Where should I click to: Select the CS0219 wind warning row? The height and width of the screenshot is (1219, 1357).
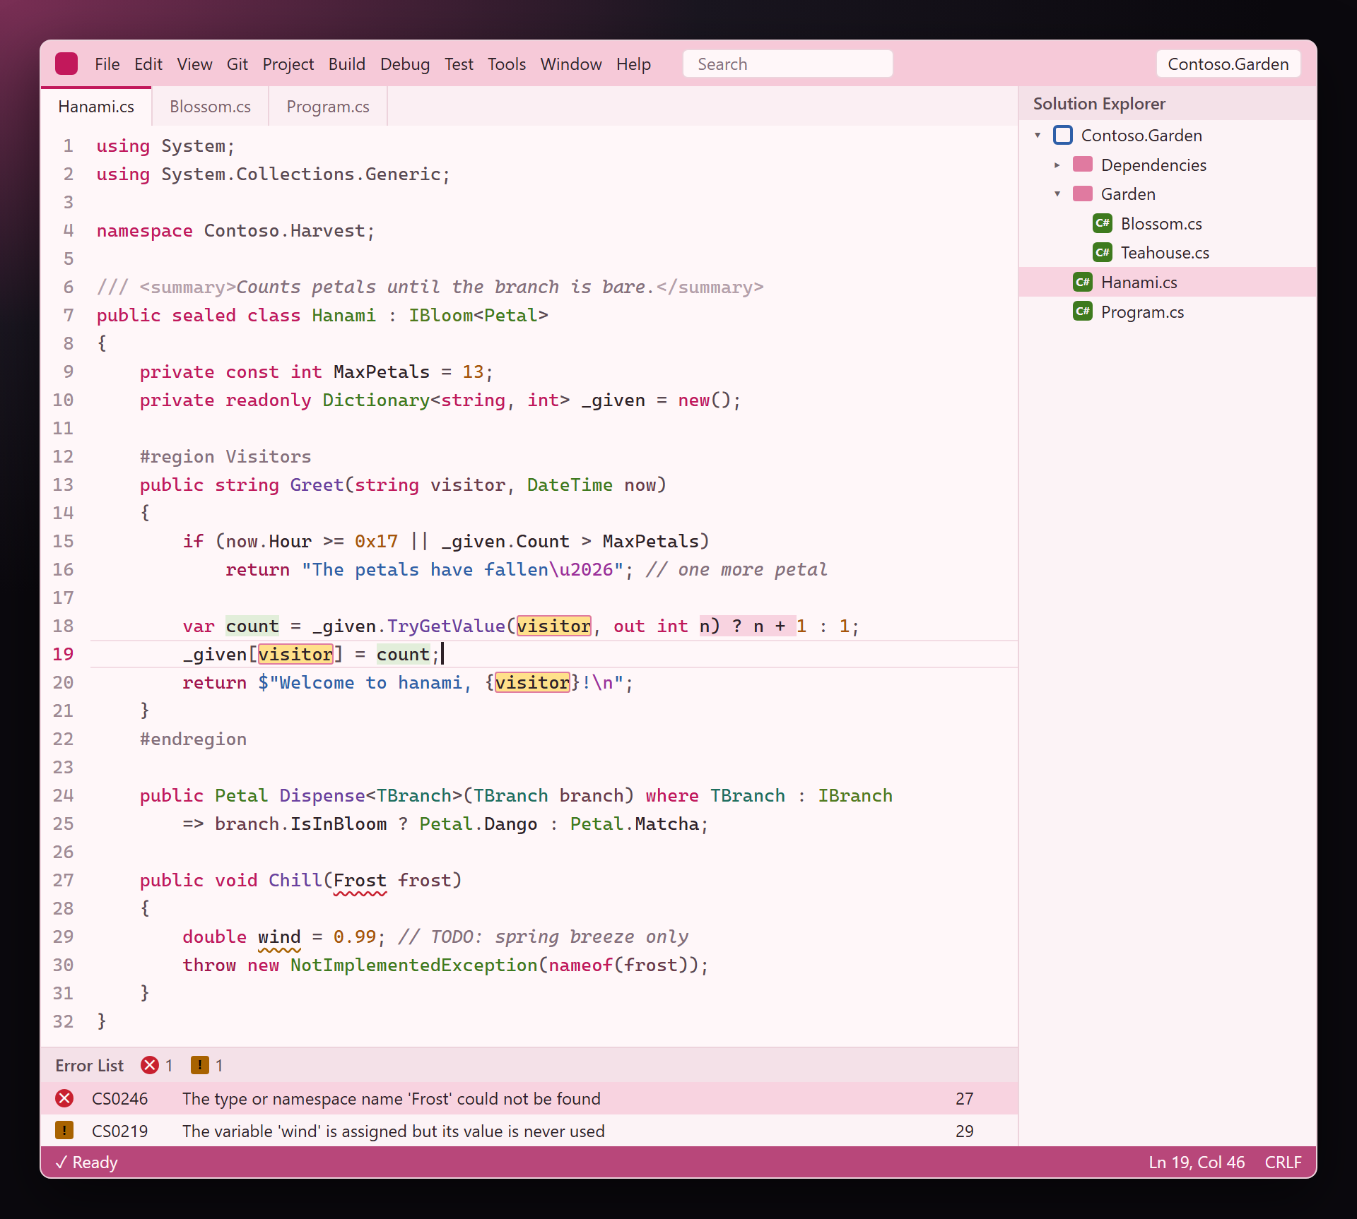pos(529,1131)
